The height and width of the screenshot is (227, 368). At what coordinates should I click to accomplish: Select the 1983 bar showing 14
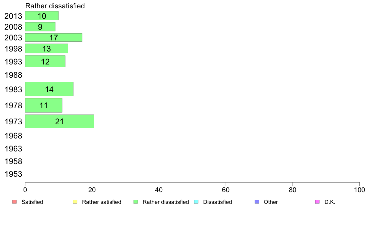49,89
